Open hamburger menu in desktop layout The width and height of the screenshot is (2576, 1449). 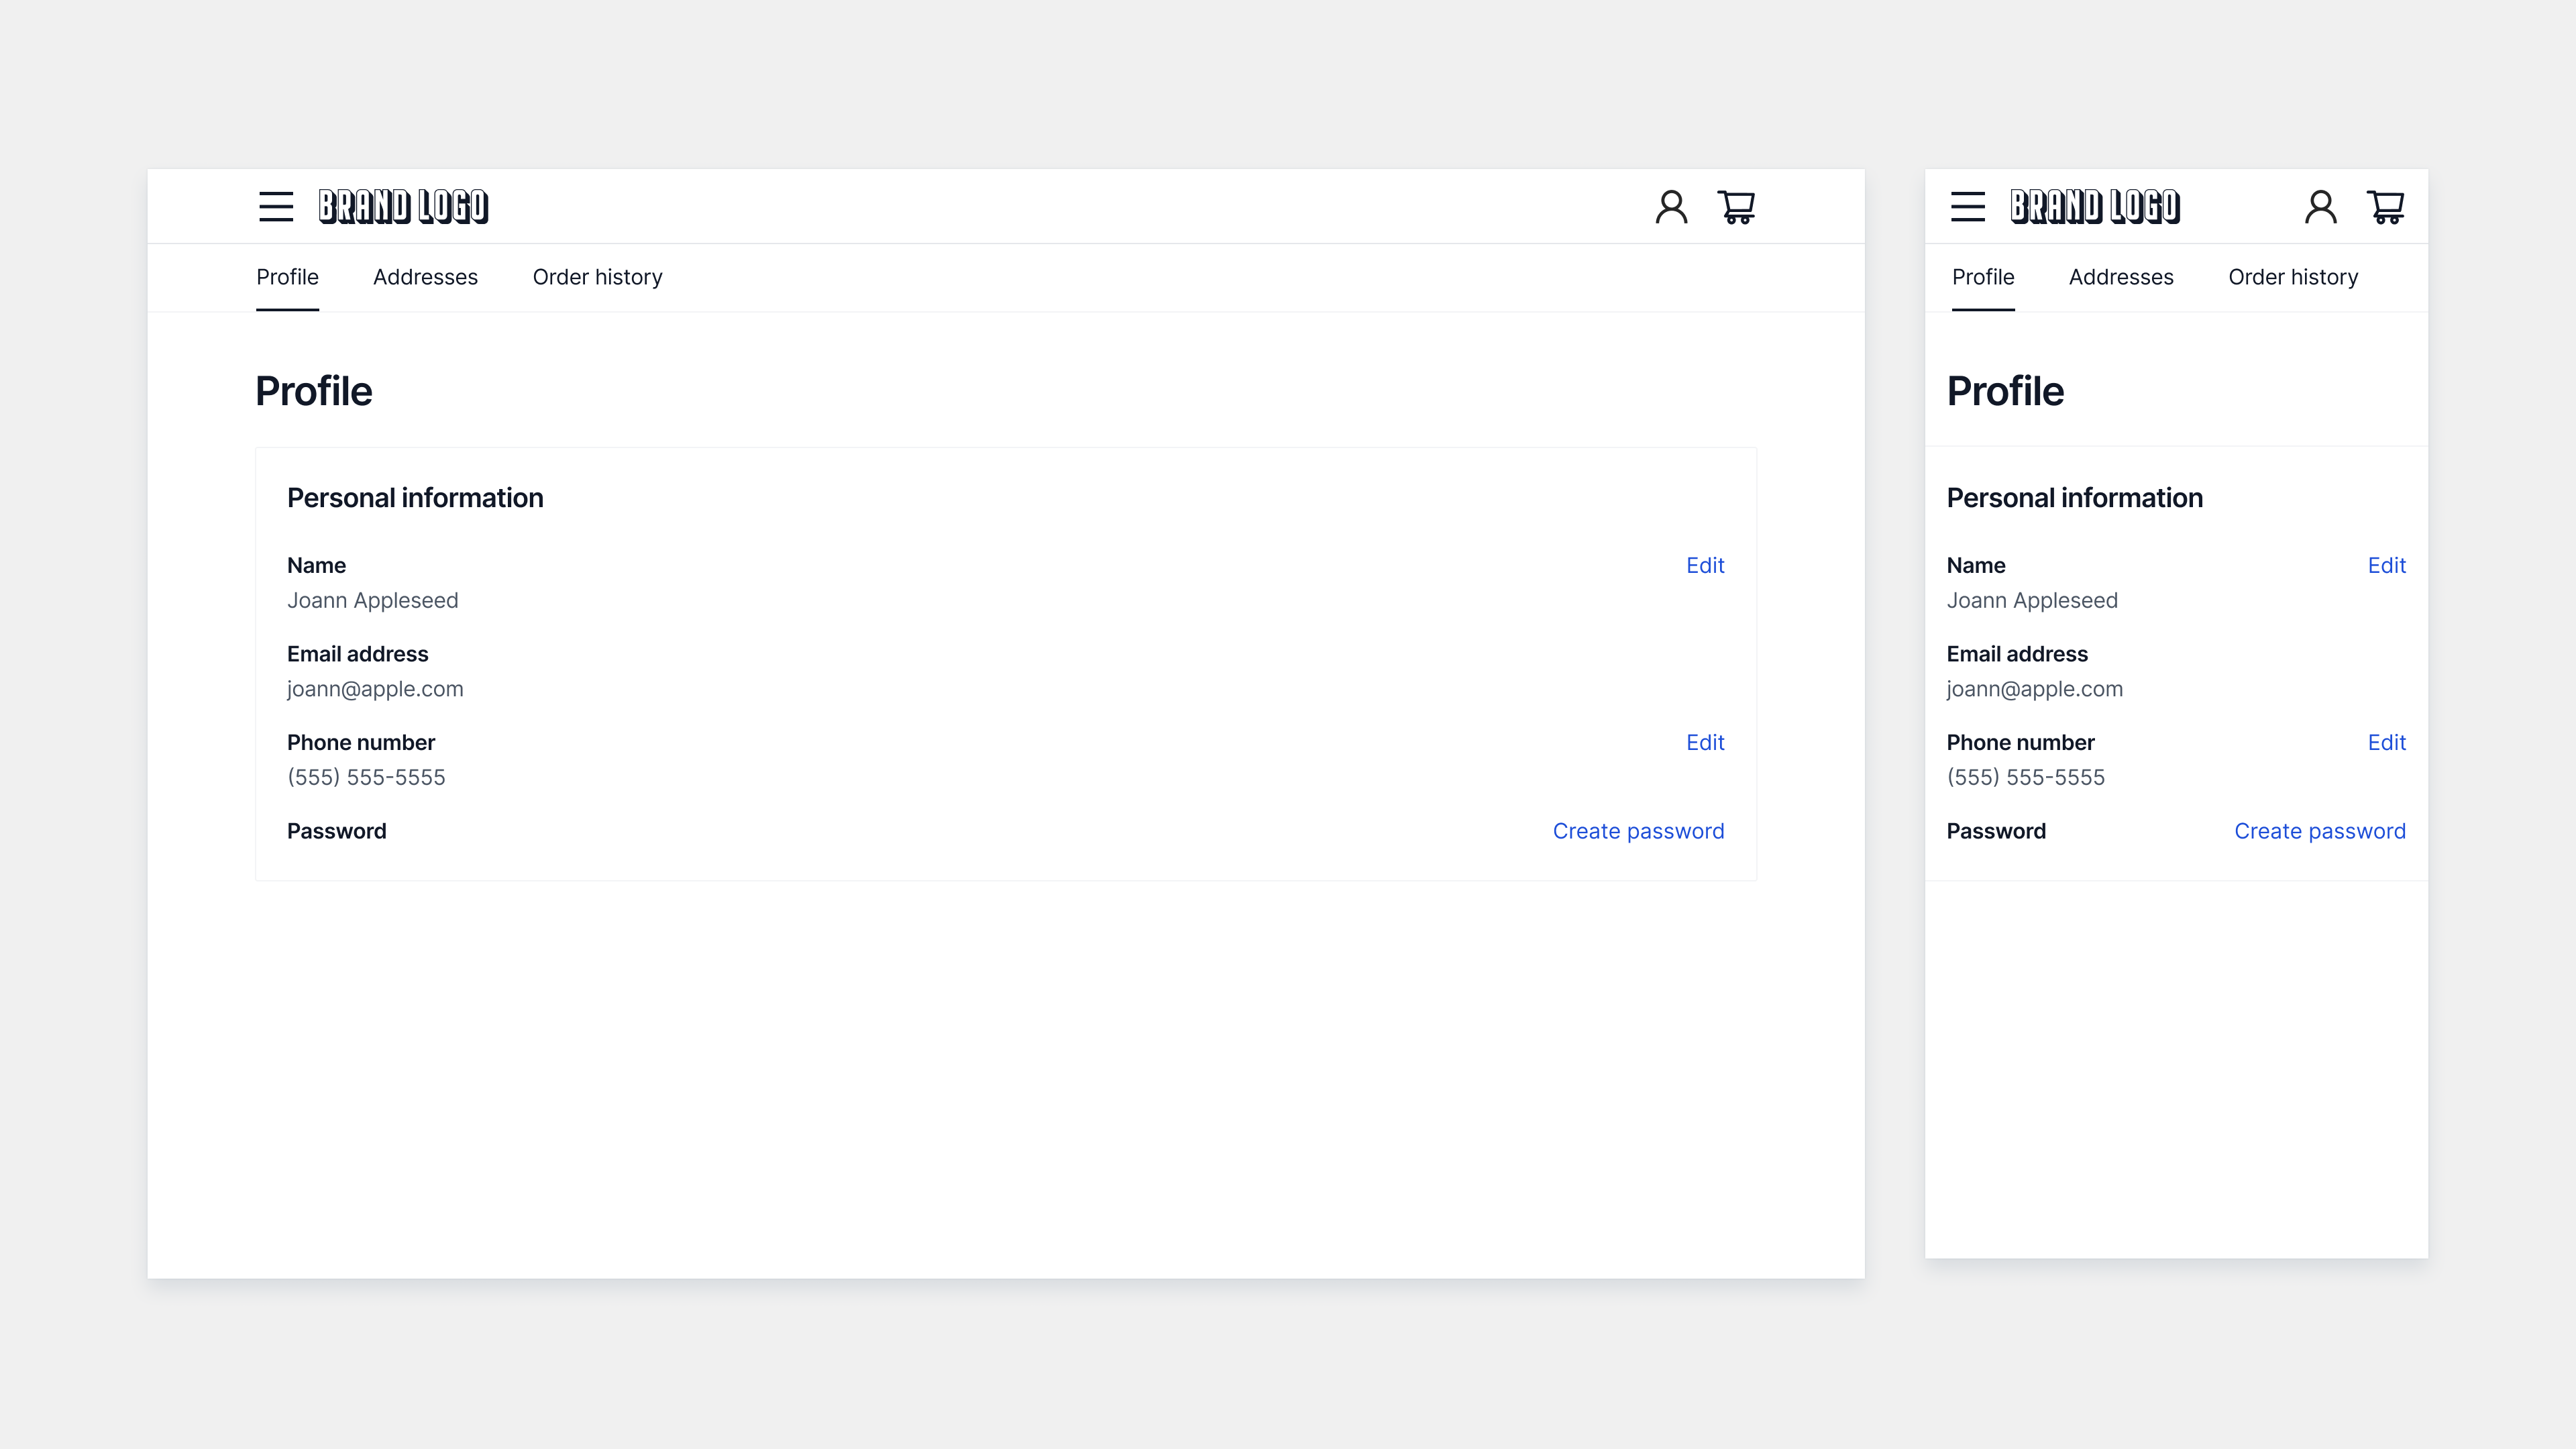coord(276,207)
